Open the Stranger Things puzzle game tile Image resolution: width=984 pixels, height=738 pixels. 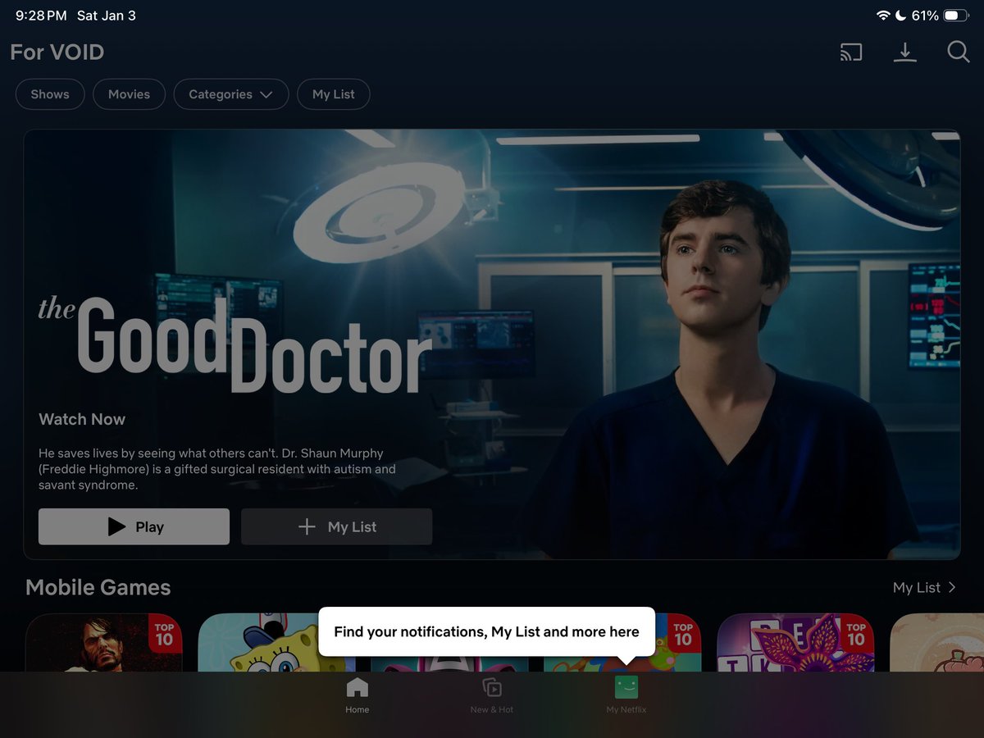coord(795,643)
